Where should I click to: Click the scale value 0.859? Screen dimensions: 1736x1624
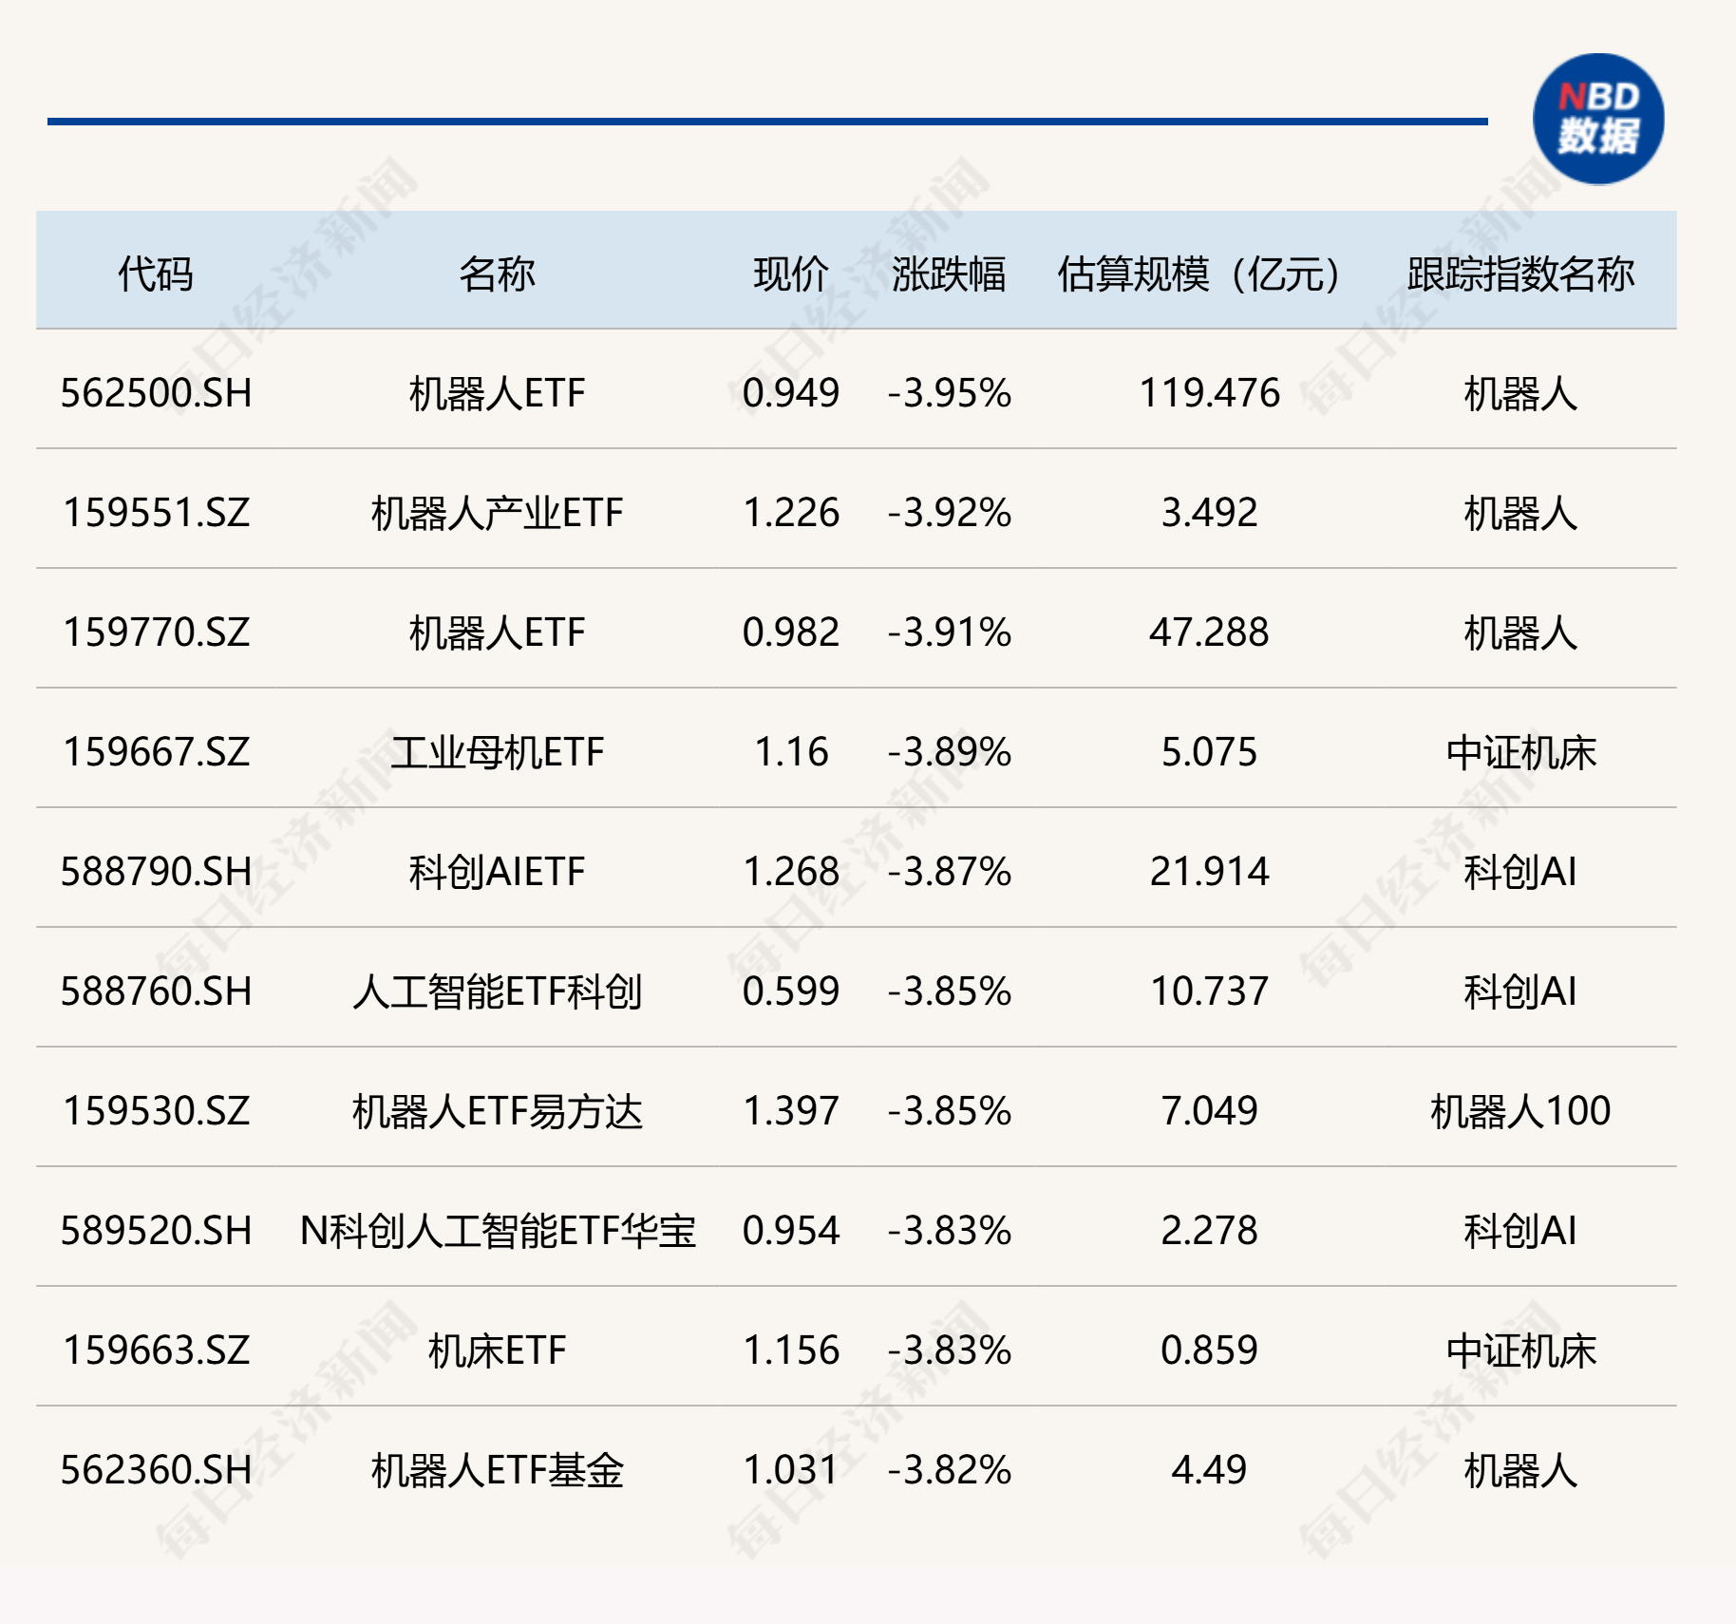[x=1209, y=1350]
